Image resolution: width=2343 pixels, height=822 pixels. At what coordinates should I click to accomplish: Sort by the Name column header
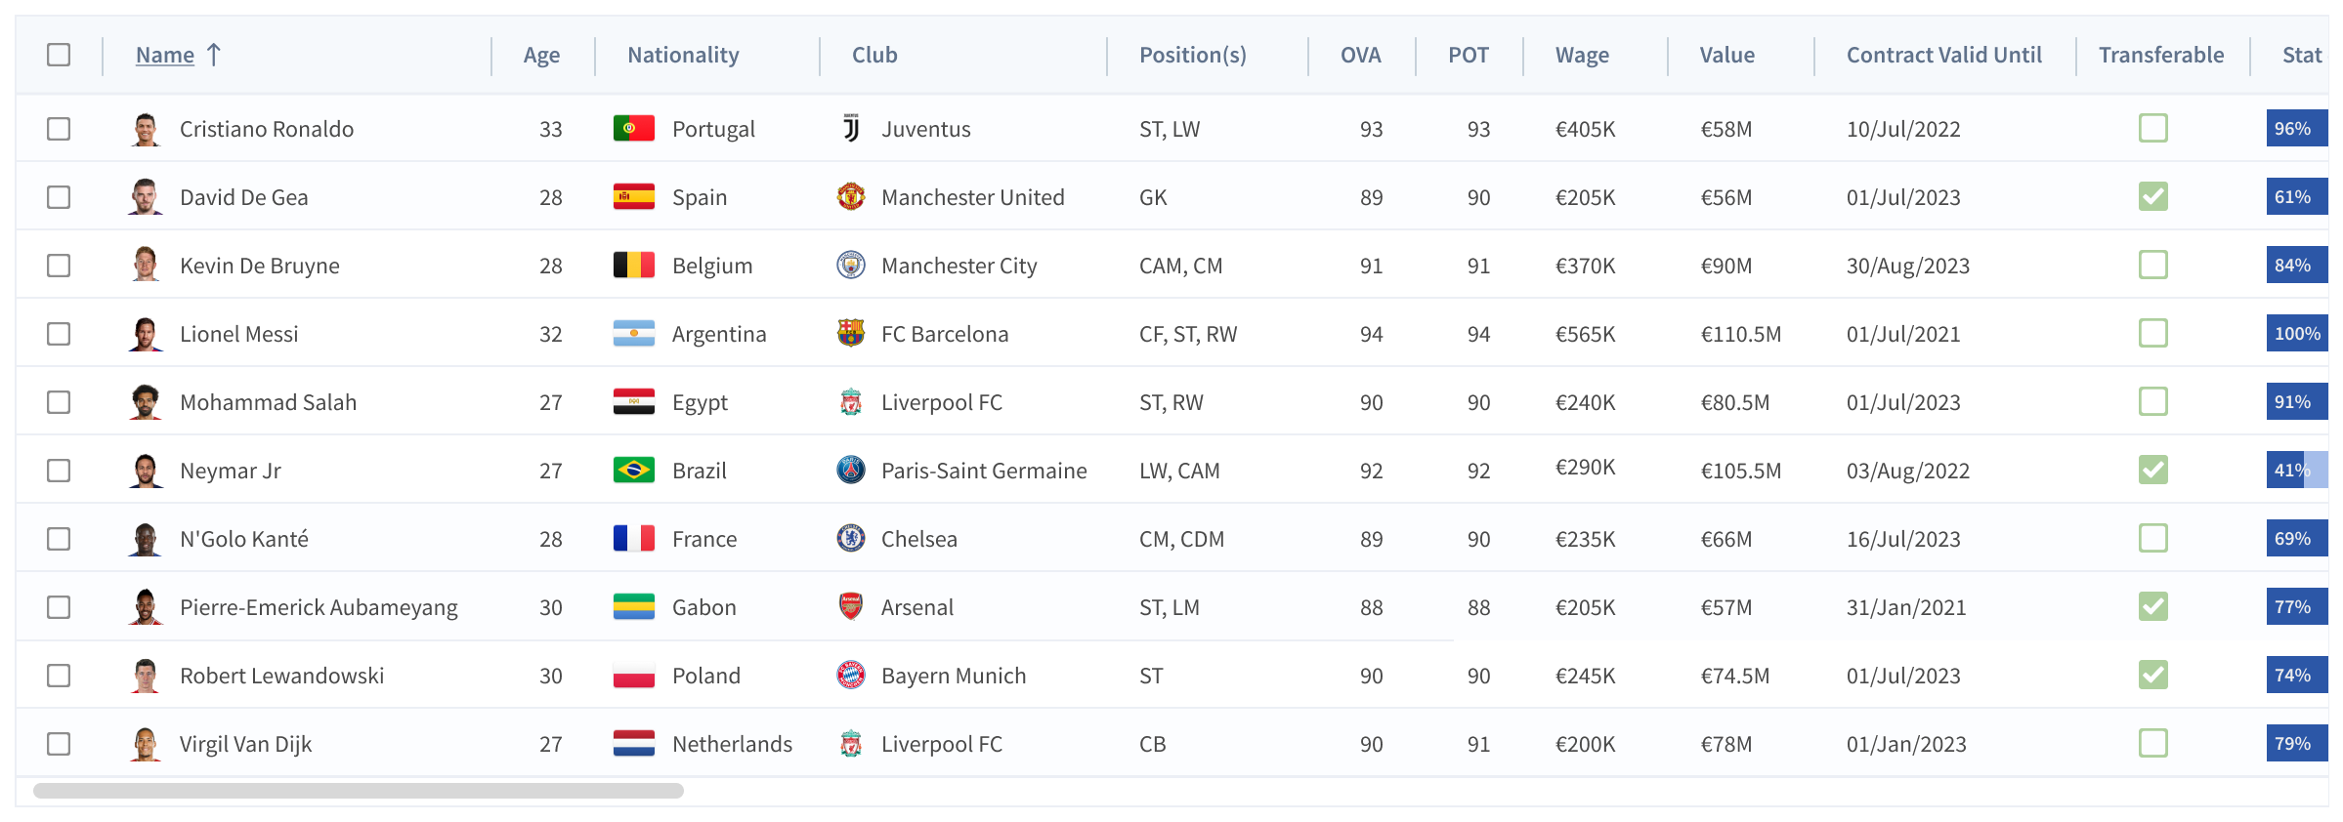point(165,55)
